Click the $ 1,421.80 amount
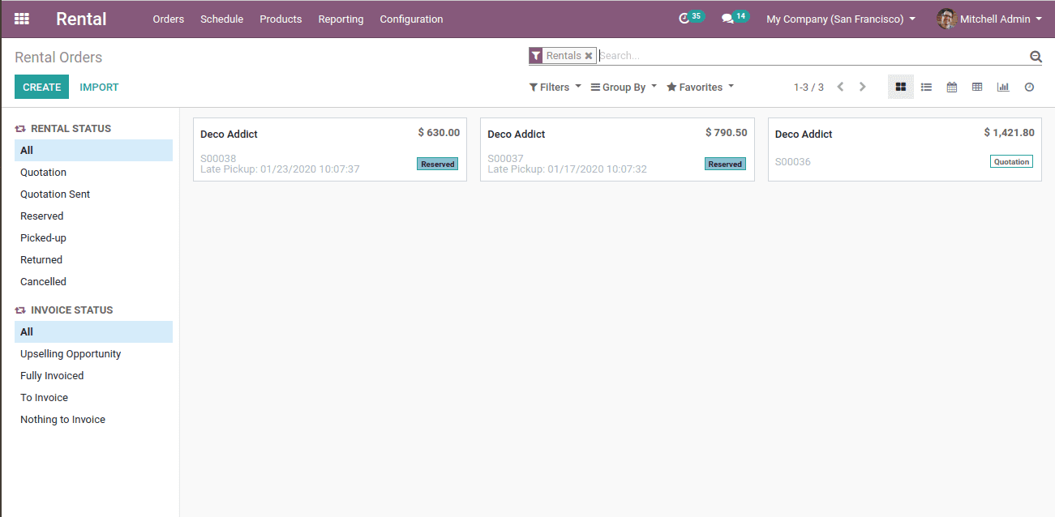The height and width of the screenshot is (517, 1055). (1009, 132)
